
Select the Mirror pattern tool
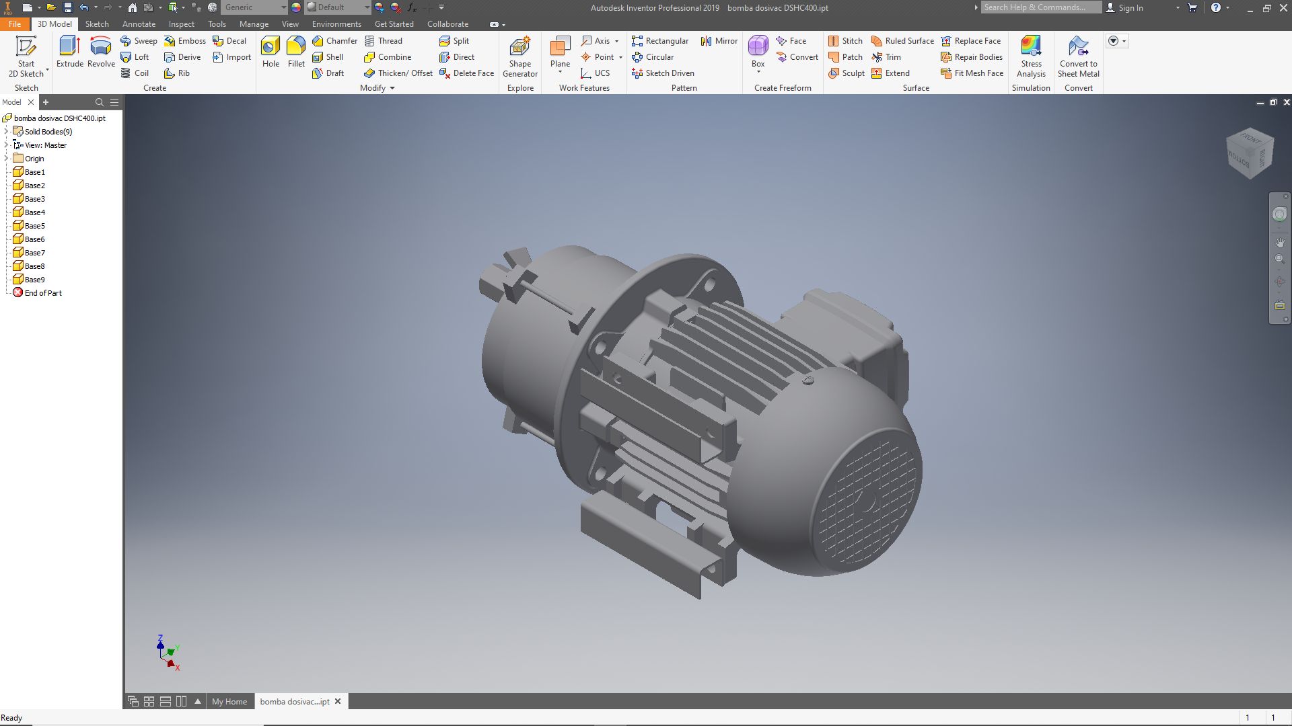click(x=719, y=41)
